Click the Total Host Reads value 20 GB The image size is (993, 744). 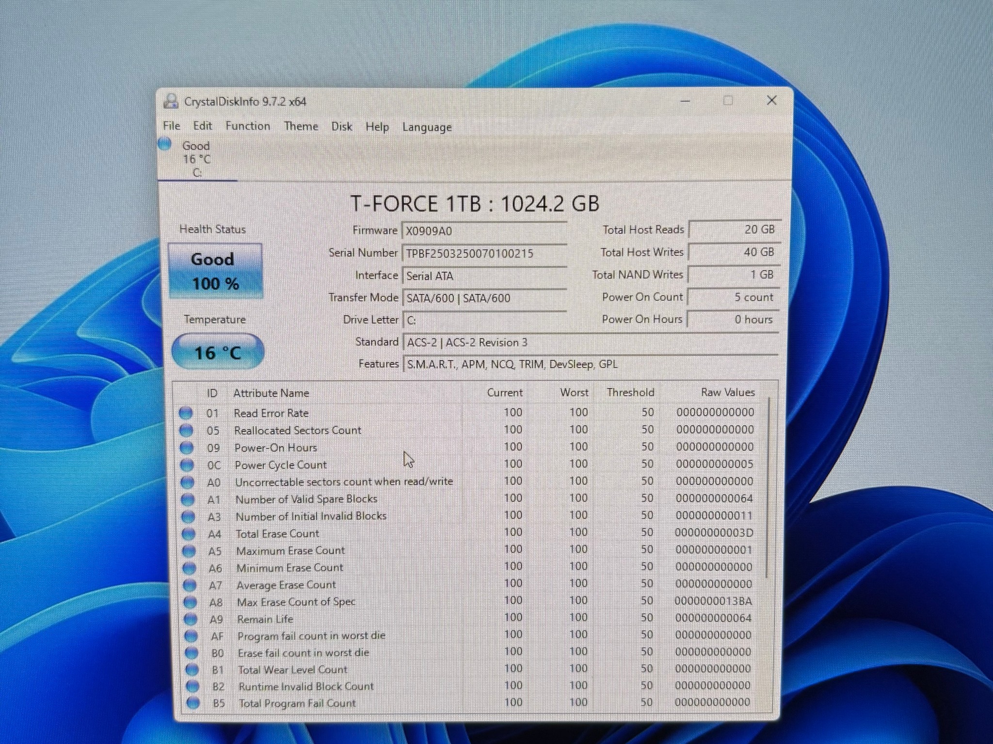tap(735, 230)
